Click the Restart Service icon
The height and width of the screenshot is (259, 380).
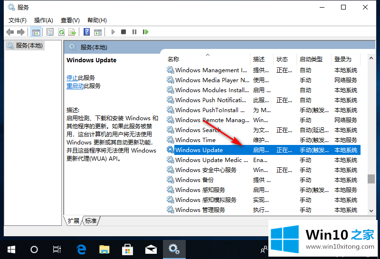tap(145, 32)
